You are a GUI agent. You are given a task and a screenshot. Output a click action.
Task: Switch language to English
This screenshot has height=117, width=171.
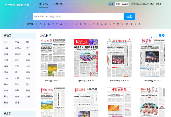tap(125, 4)
